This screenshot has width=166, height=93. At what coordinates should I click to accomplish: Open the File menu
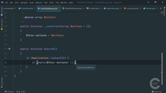(x=6, y=3)
